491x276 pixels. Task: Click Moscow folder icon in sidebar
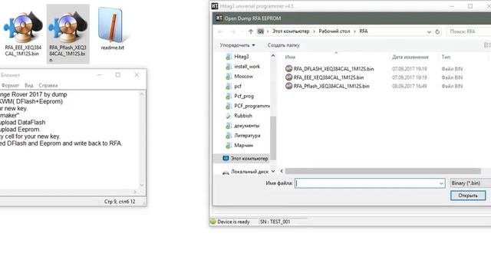pyautogui.click(x=229, y=77)
